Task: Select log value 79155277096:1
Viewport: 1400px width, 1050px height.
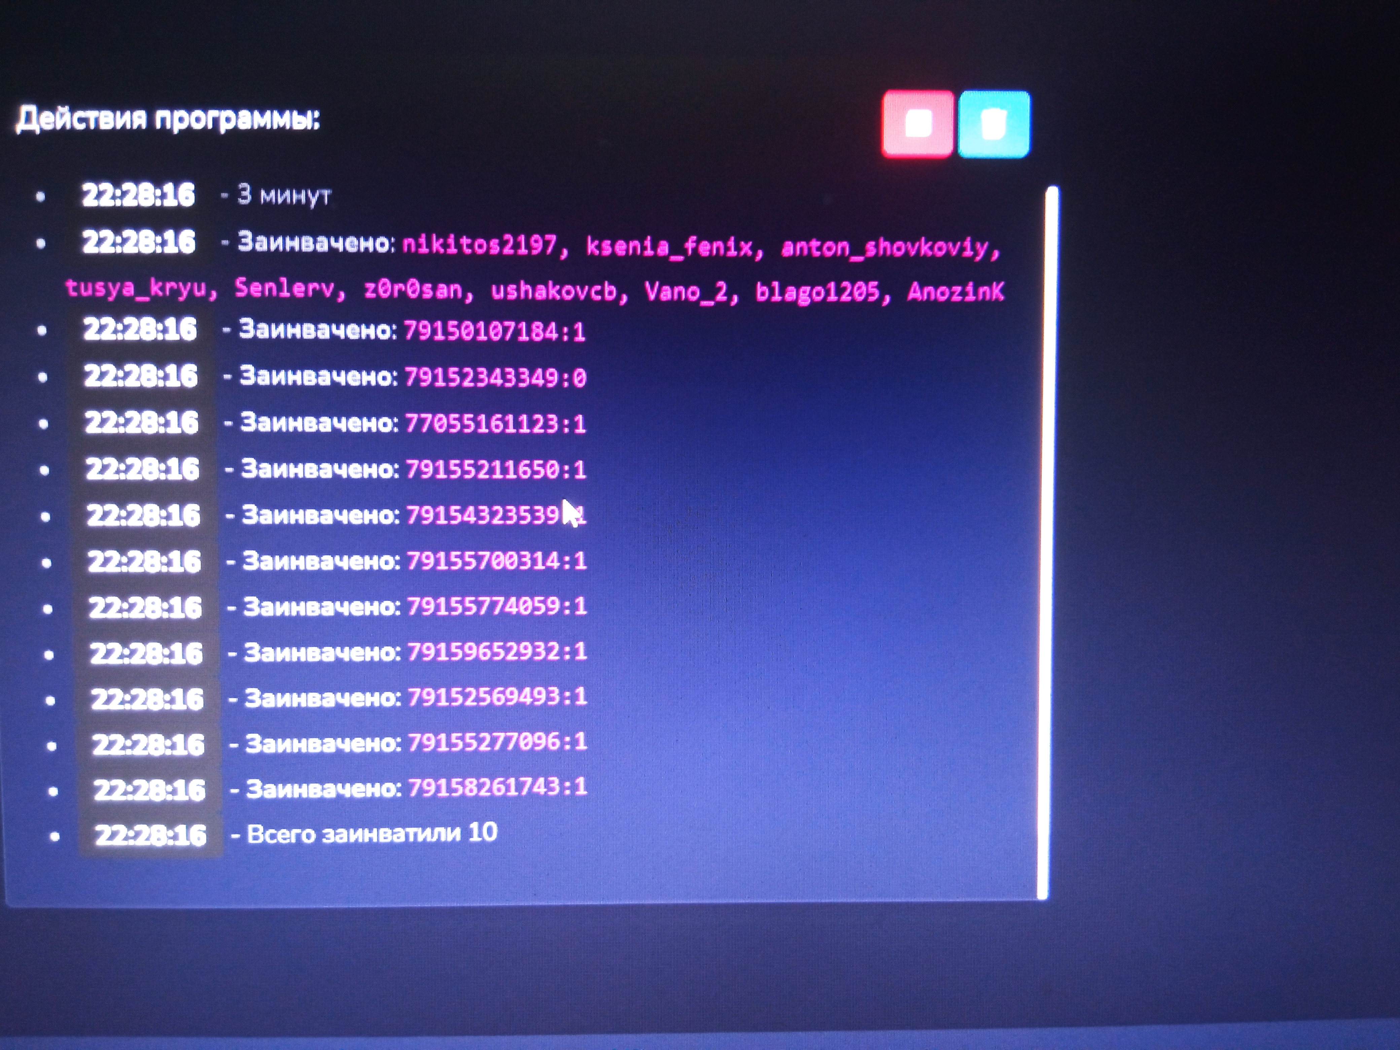Action: tap(497, 742)
